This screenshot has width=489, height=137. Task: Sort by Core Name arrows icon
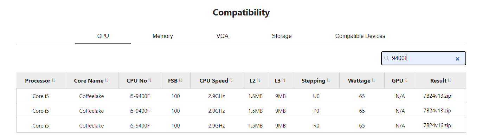pyautogui.click(x=107, y=80)
